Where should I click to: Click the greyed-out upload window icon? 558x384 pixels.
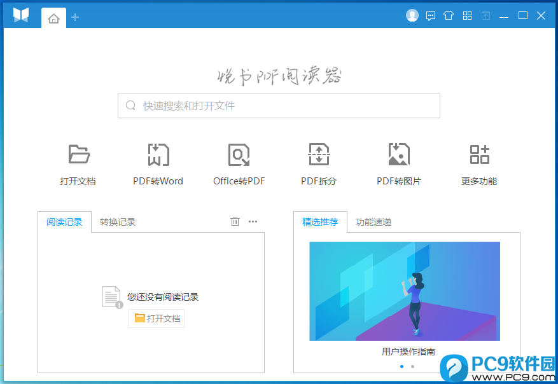click(485, 16)
